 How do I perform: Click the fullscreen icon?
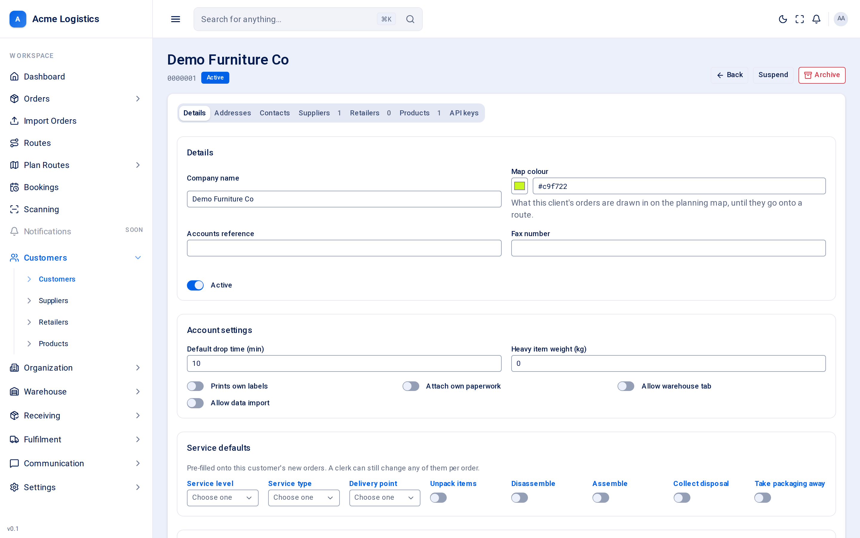pos(800,19)
